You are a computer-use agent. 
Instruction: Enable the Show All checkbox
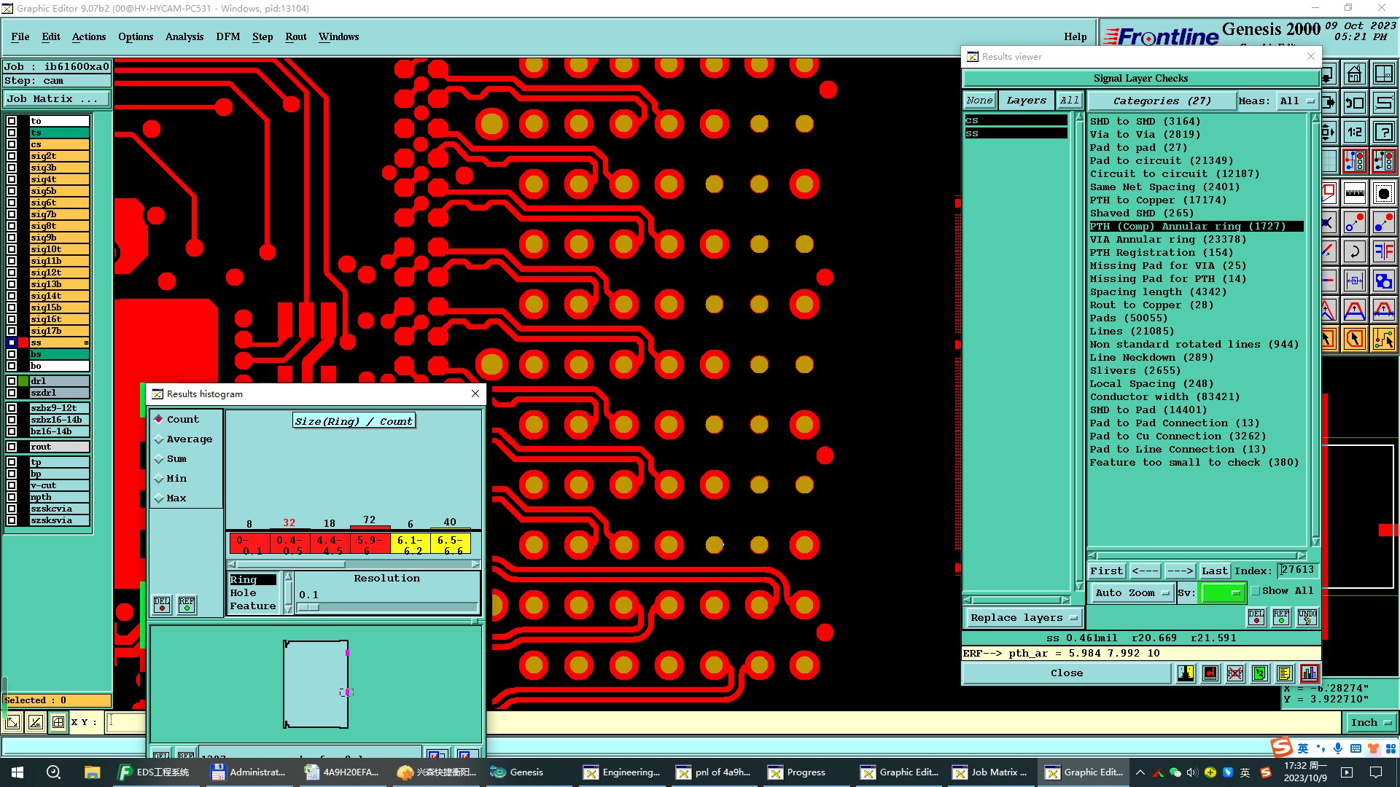pos(1256,591)
